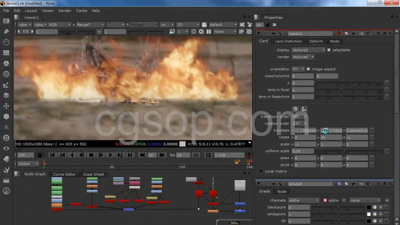Image resolution: width=400 pixels, height=225 pixels.
Task: Click the camera lock icon beside 2D
Action: pos(204,25)
